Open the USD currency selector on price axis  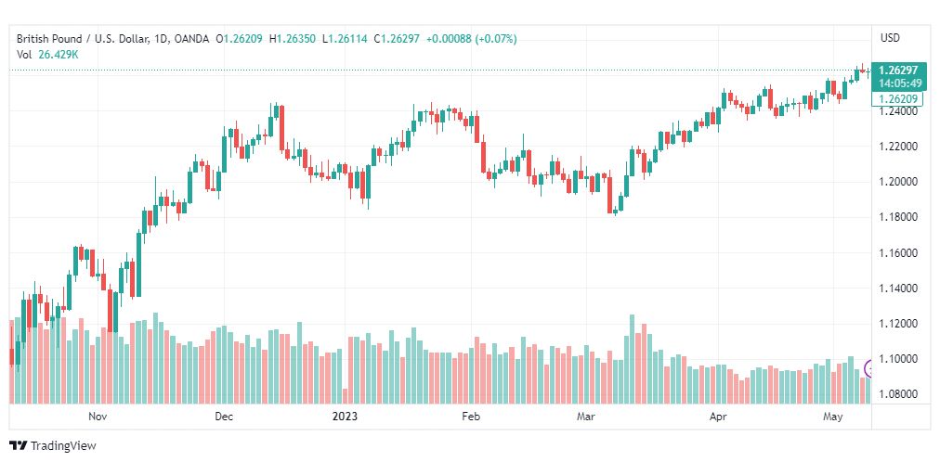click(x=890, y=38)
